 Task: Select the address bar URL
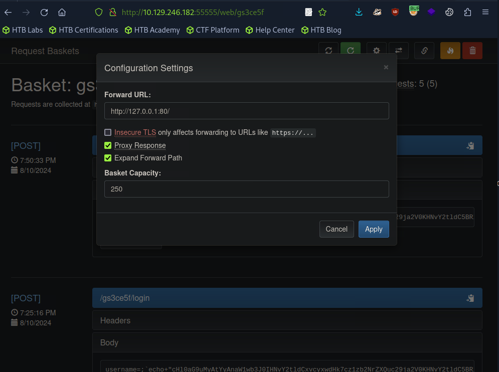click(x=193, y=13)
